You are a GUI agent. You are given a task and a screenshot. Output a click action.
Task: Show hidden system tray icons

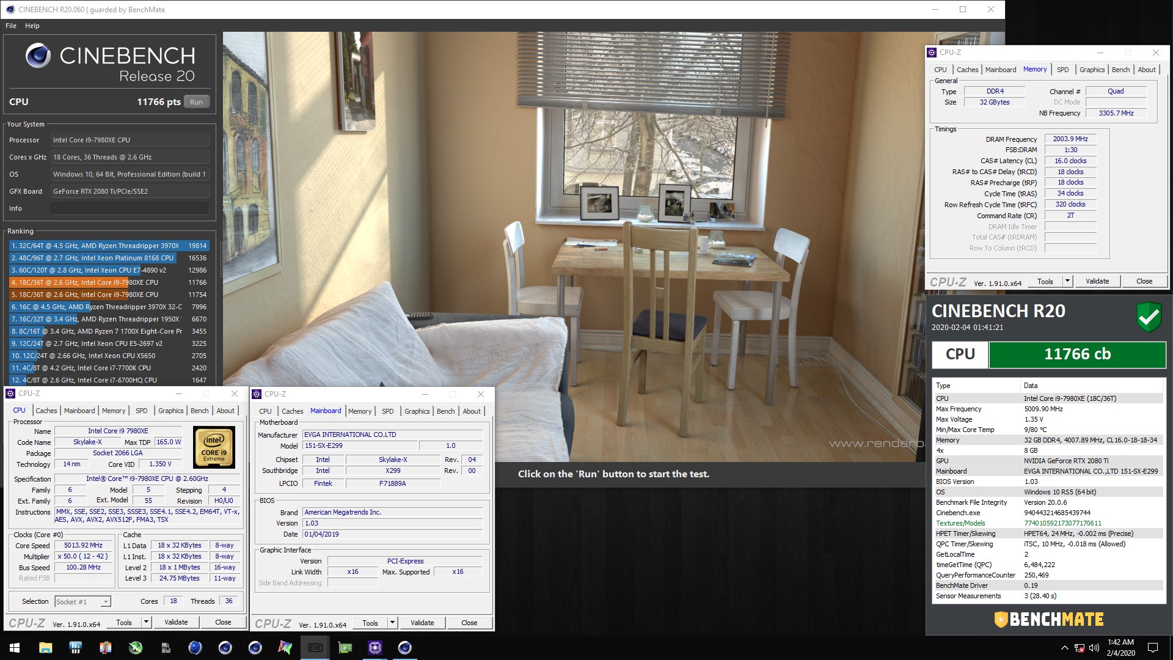coord(1064,648)
